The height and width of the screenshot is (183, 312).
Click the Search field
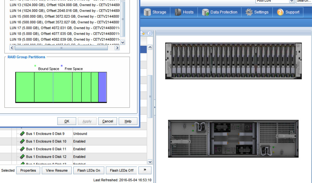pyautogui.click(x=304, y=1)
